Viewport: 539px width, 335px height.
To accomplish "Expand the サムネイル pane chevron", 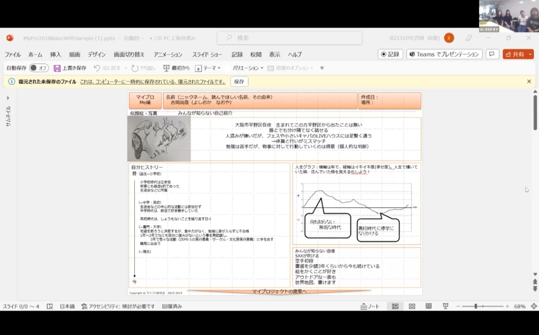I will coord(7,98).
